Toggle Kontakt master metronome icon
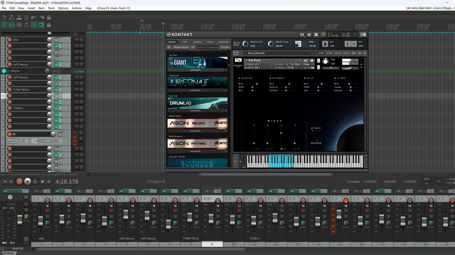Image resolution: width=455 pixels, height=255 pixels. pos(325,44)
